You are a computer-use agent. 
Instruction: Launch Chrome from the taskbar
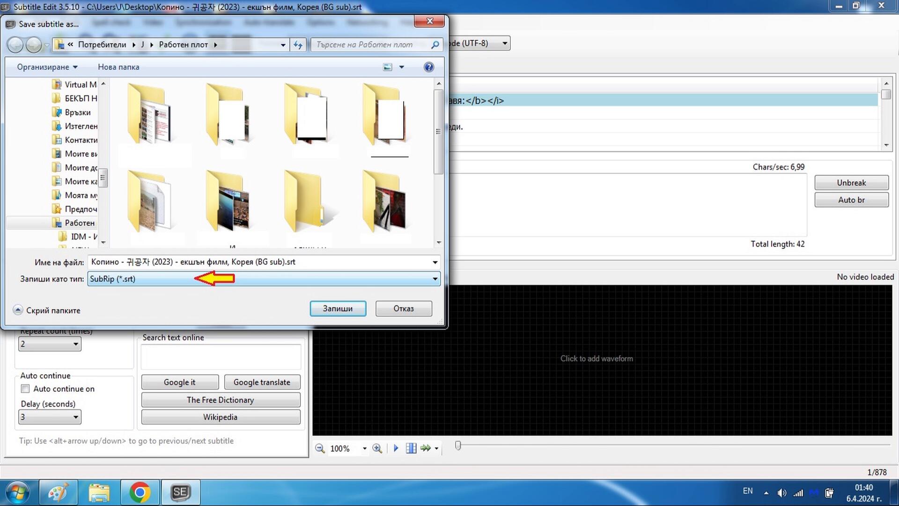(x=140, y=492)
